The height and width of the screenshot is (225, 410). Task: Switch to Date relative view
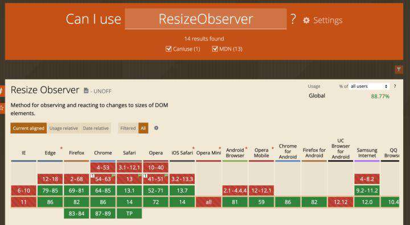tap(96, 128)
